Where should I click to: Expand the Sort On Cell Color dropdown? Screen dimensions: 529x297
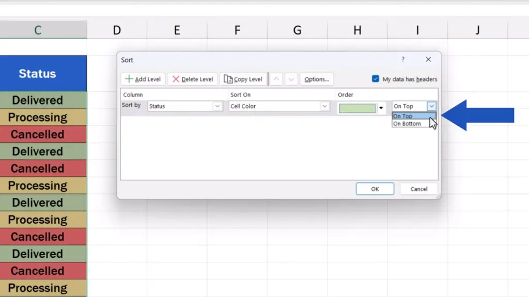pos(324,106)
